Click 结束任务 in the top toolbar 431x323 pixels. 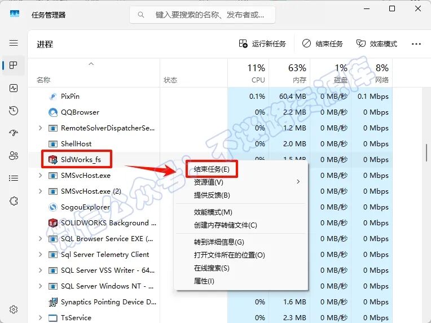click(x=322, y=43)
